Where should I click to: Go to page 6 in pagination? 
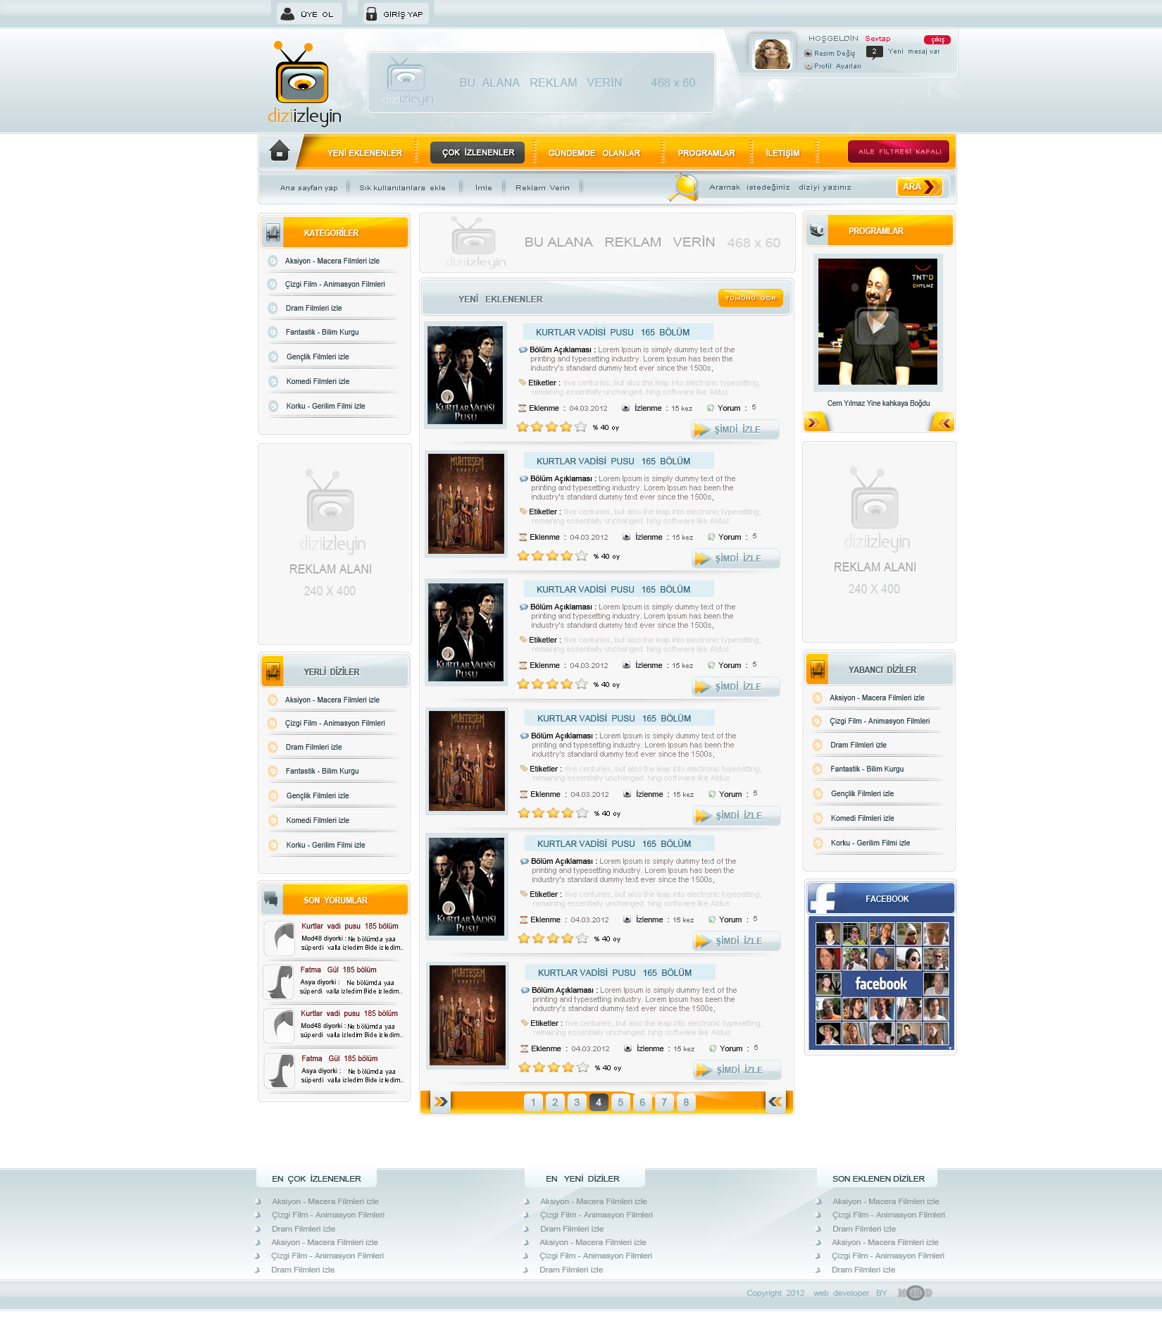(x=642, y=1102)
